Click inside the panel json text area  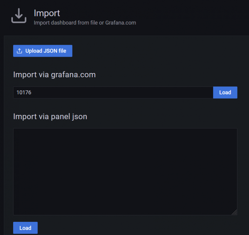(125, 171)
